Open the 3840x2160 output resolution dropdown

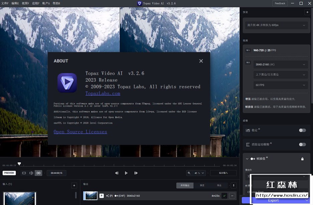coord(280,64)
